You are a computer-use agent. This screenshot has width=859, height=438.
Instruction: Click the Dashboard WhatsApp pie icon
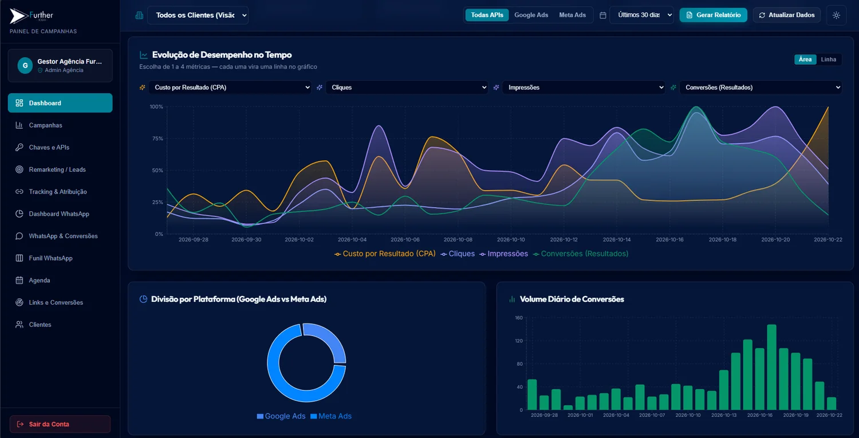(x=19, y=214)
